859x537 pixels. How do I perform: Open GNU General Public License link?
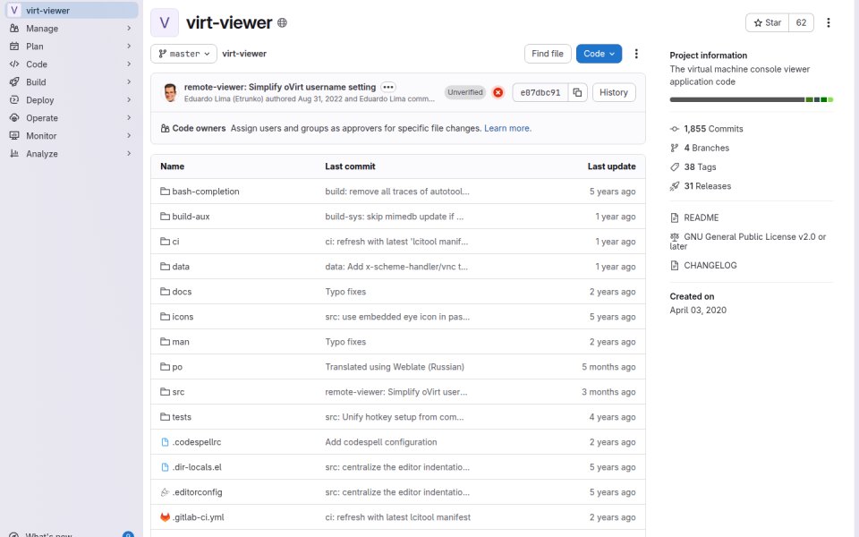748,241
